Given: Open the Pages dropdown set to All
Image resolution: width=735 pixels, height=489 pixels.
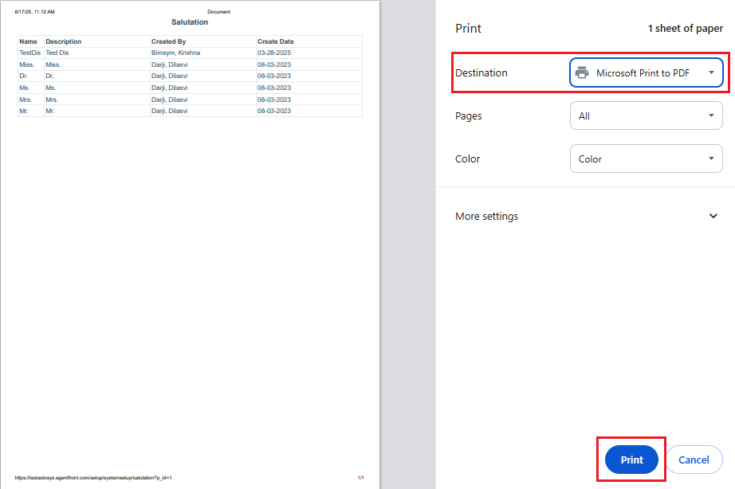Looking at the screenshot, I should point(646,116).
